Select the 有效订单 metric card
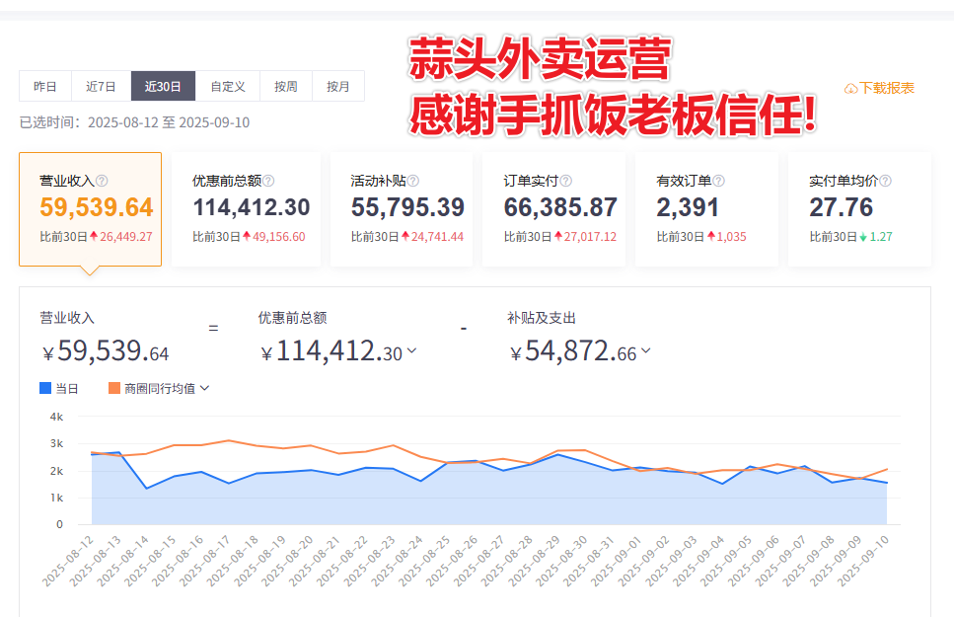 pyautogui.click(x=706, y=209)
